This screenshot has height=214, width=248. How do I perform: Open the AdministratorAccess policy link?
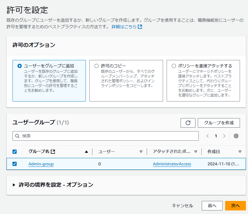coord(172,164)
